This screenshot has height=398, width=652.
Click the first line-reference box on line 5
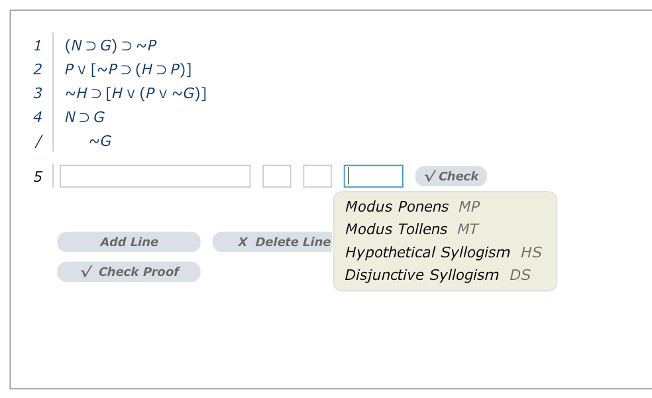276,176
